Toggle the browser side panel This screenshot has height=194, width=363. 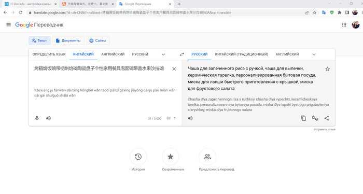click(x=347, y=12)
